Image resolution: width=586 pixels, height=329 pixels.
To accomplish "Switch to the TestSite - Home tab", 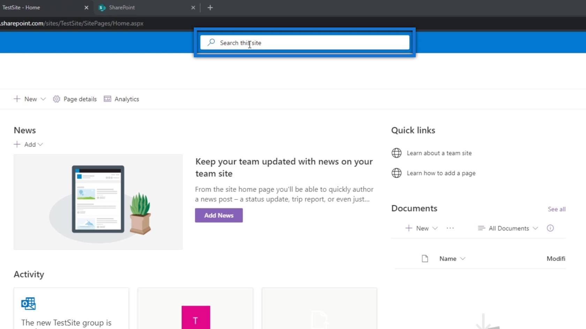I will point(45,7).
